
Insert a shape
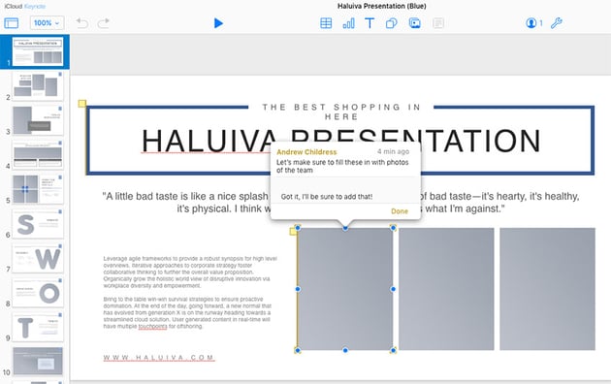point(391,23)
